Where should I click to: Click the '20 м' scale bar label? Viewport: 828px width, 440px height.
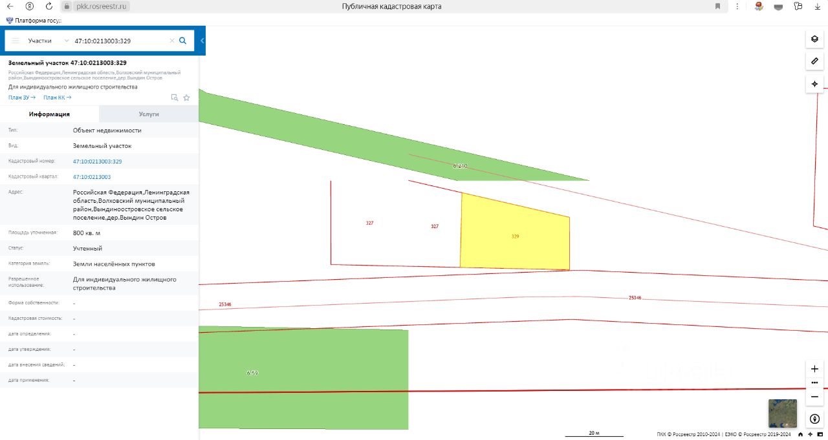pyautogui.click(x=594, y=433)
